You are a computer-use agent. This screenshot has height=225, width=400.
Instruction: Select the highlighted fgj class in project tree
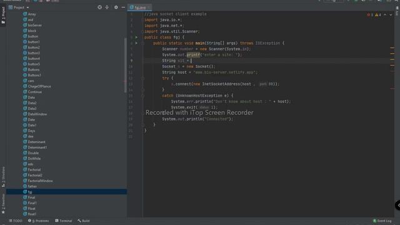point(66,192)
